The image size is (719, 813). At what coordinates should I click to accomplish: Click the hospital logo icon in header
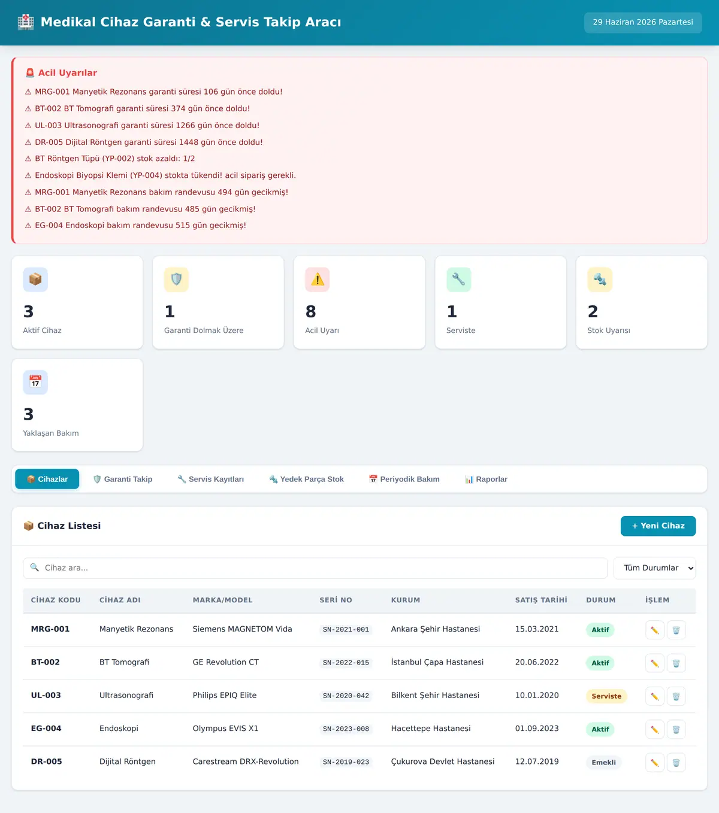tap(26, 22)
